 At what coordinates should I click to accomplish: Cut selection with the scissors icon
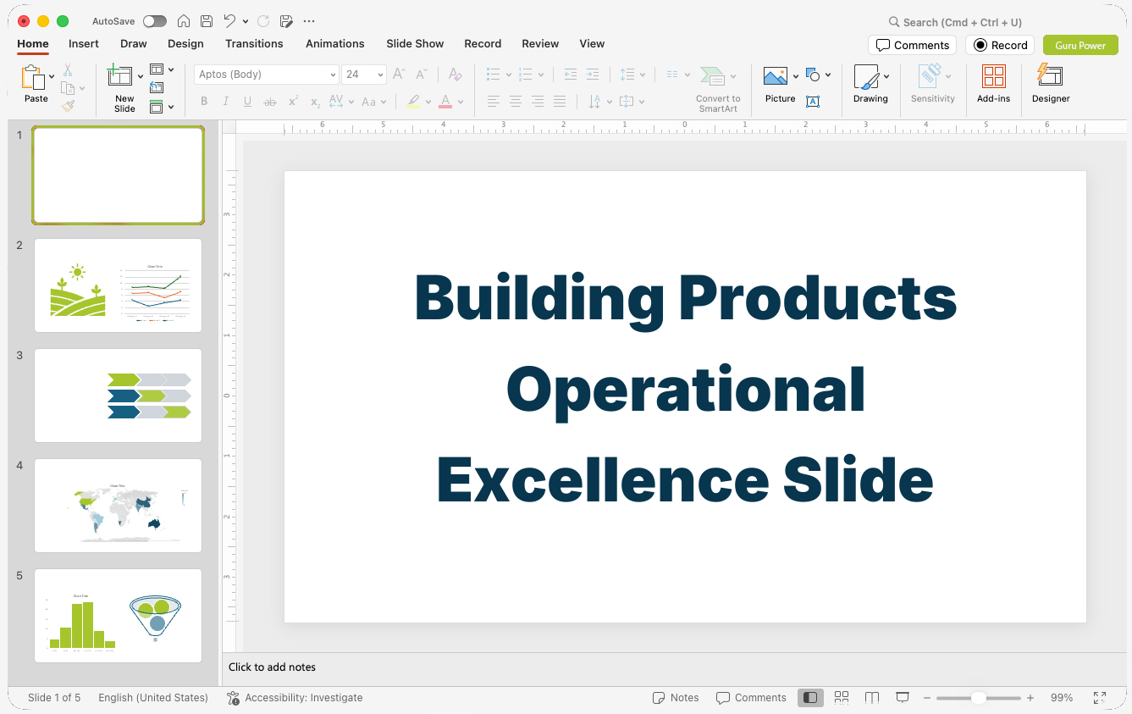pyautogui.click(x=68, y=70)
